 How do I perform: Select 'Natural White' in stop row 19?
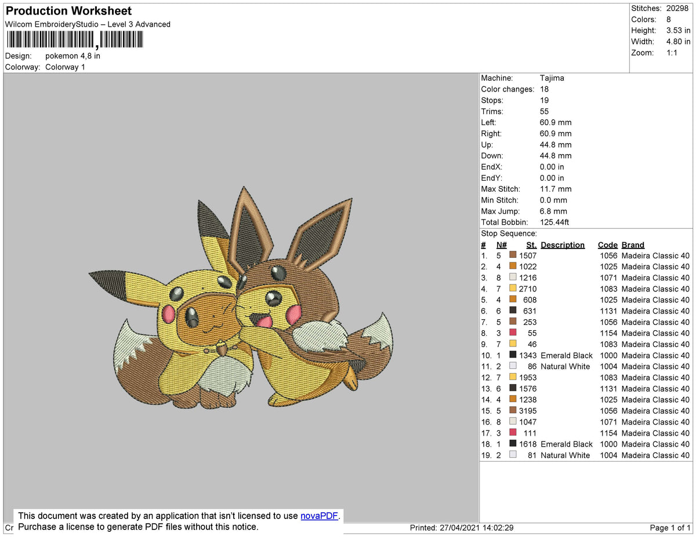(x=565, y=455)
